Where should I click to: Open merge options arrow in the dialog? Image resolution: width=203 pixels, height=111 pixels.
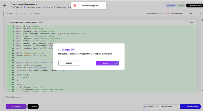coord(117,63)
